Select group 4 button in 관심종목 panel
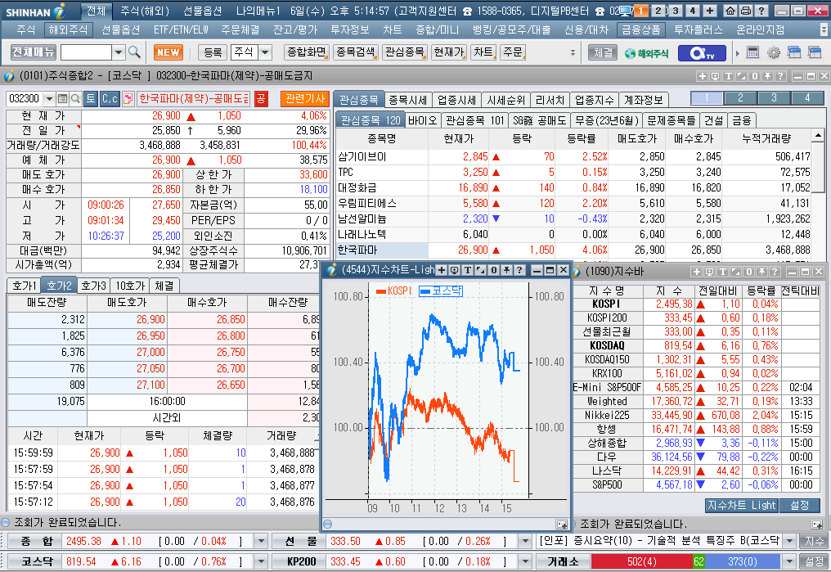The height and width of the screenshot is (572, 831). coord(807,98)
